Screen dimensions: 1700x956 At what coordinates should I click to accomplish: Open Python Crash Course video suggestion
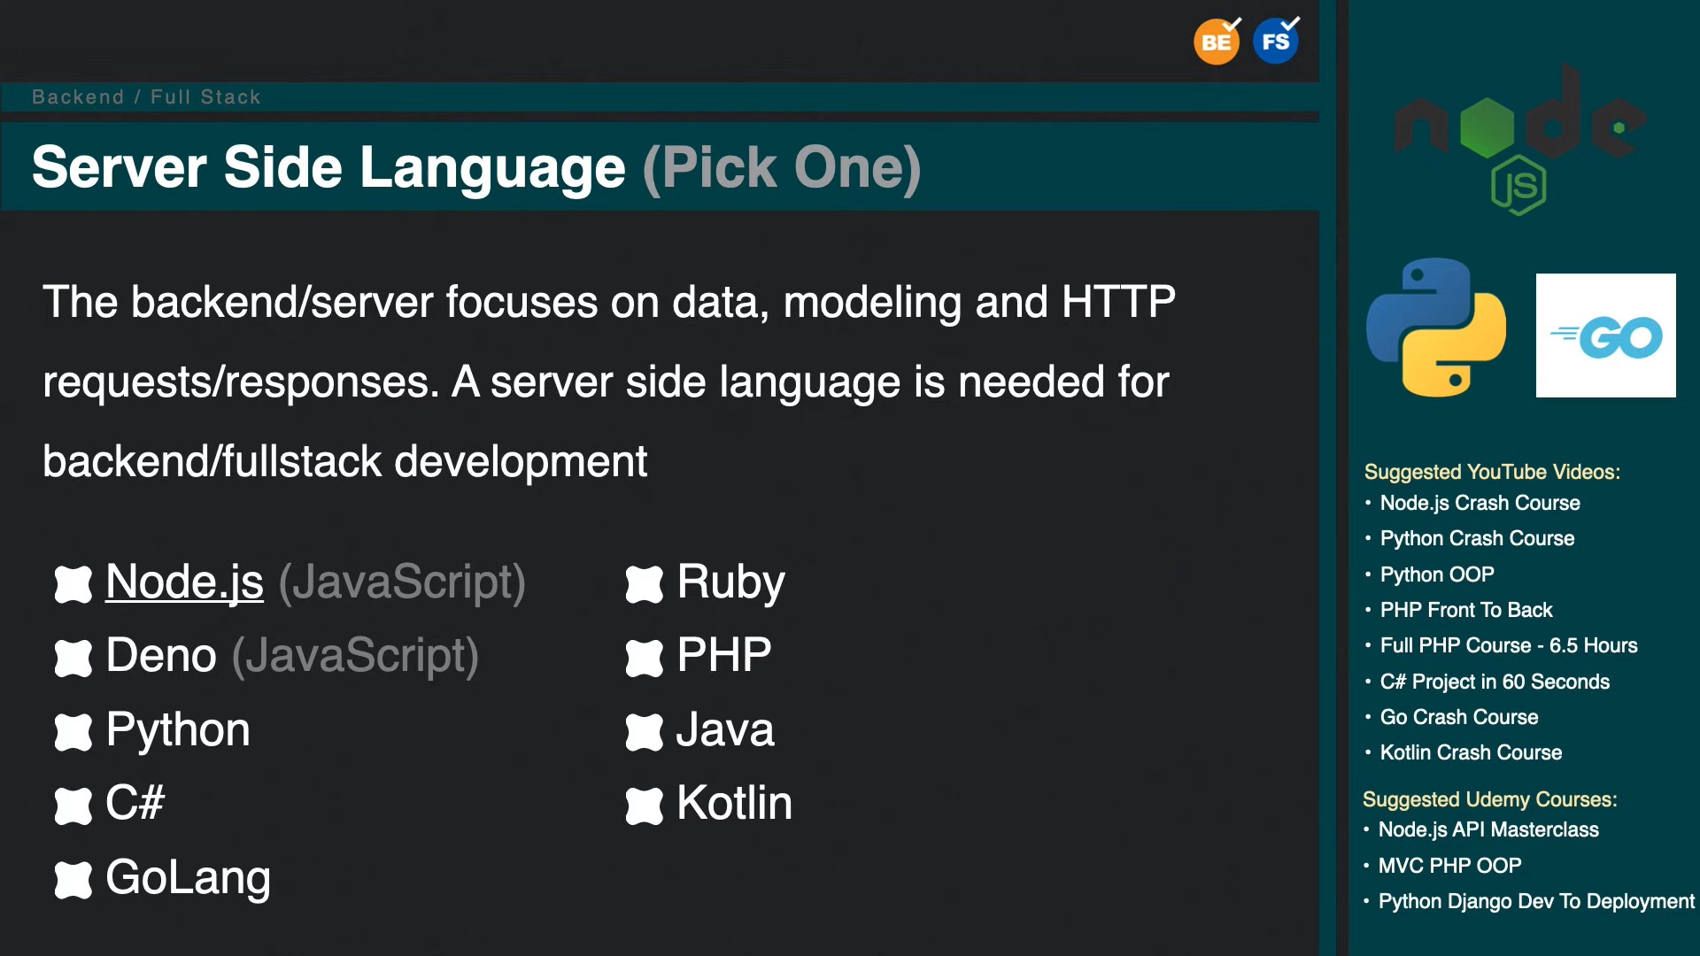pyautogui.click(x=1477, y=538)
